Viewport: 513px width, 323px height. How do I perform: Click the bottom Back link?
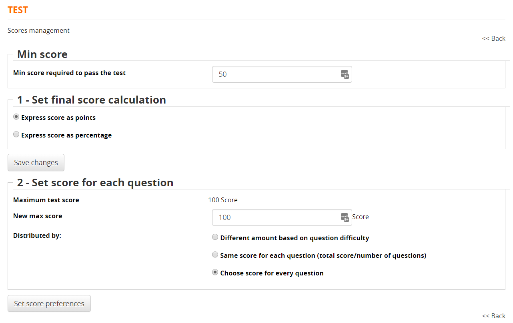493,316
